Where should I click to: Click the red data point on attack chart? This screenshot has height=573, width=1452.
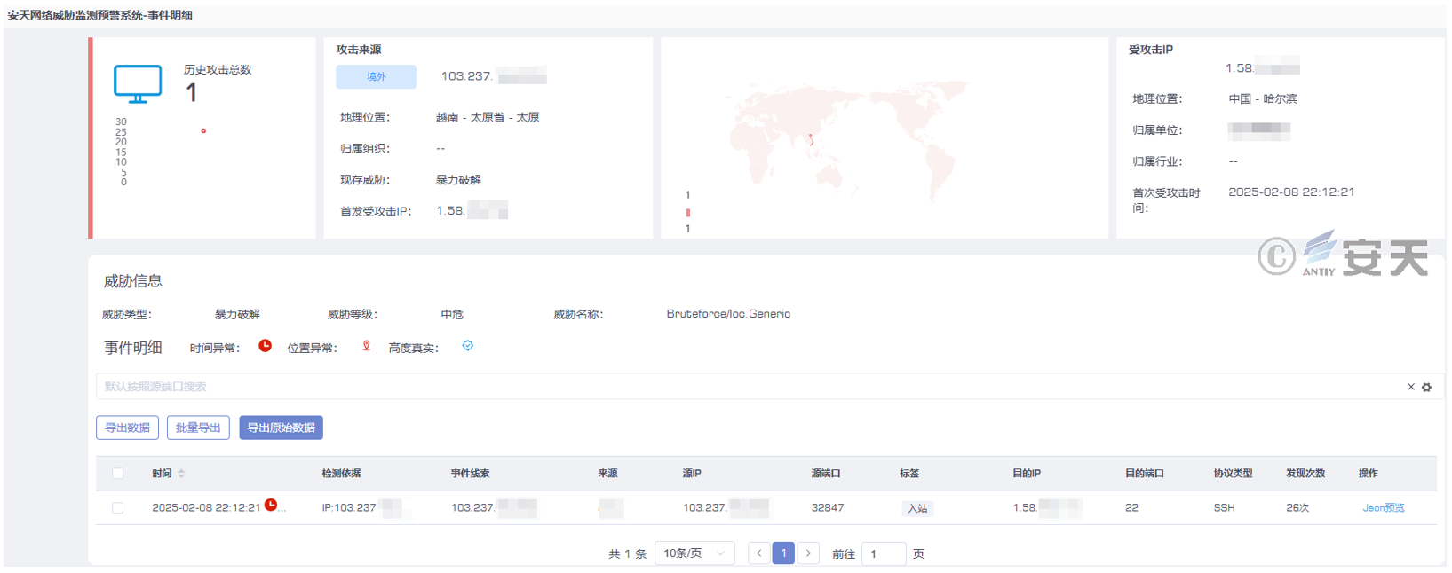pos(203,131)
